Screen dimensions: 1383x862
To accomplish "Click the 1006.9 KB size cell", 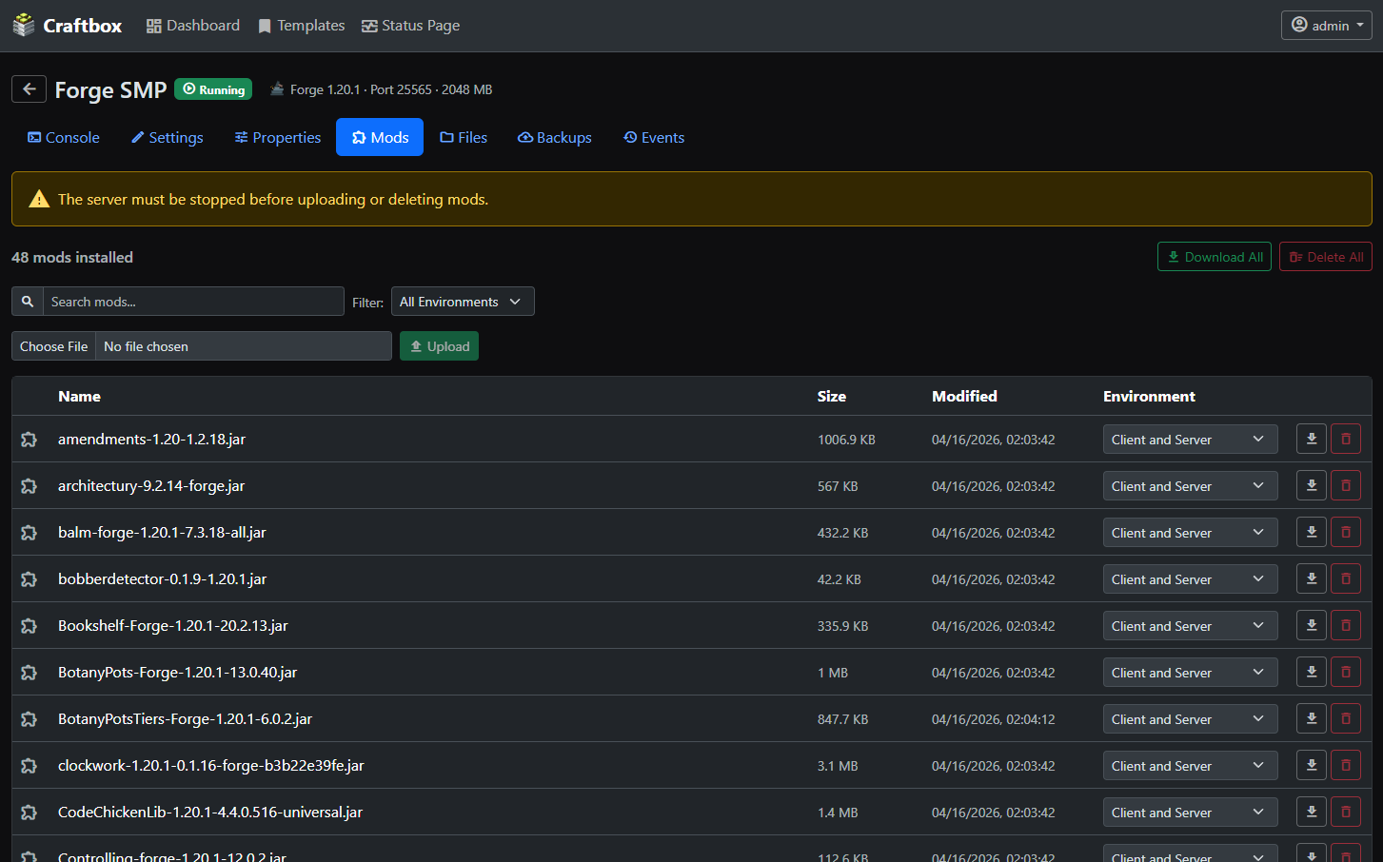I will click(x=846, y=440).
